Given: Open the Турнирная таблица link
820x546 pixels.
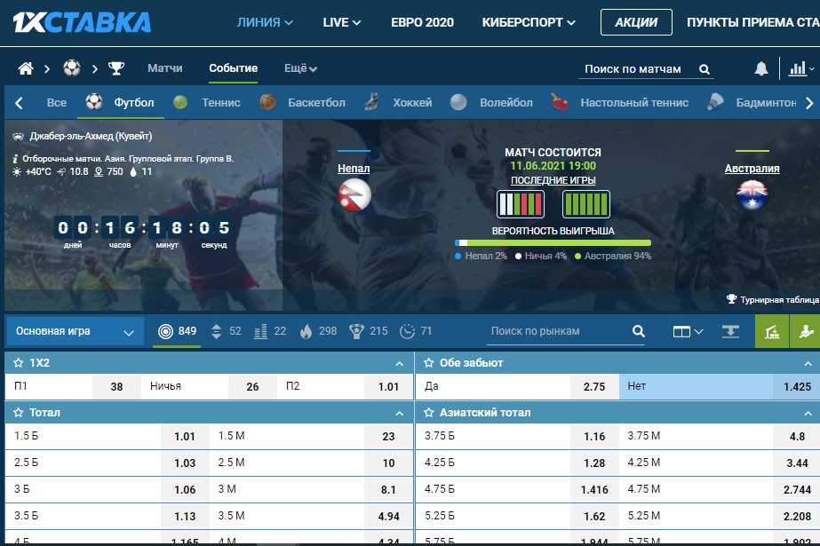Looking at the screenshot, I should pos(773,299).
